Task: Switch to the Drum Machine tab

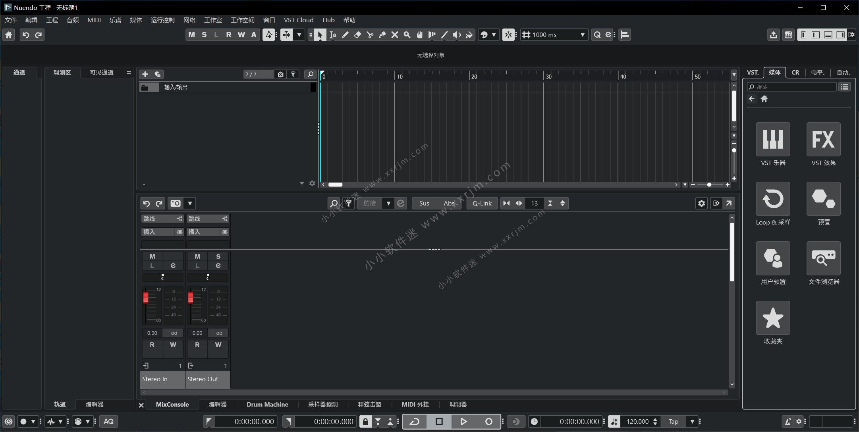Action: click(x=267, y=404)
